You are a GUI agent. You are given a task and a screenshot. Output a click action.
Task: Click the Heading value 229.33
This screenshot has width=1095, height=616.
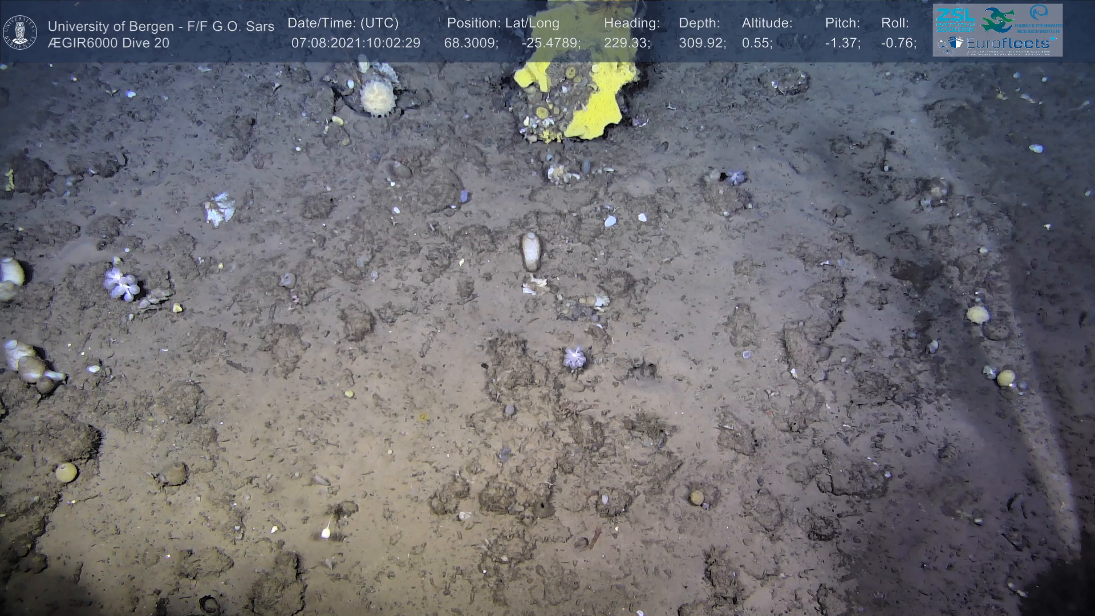click(x=627, y=43)
